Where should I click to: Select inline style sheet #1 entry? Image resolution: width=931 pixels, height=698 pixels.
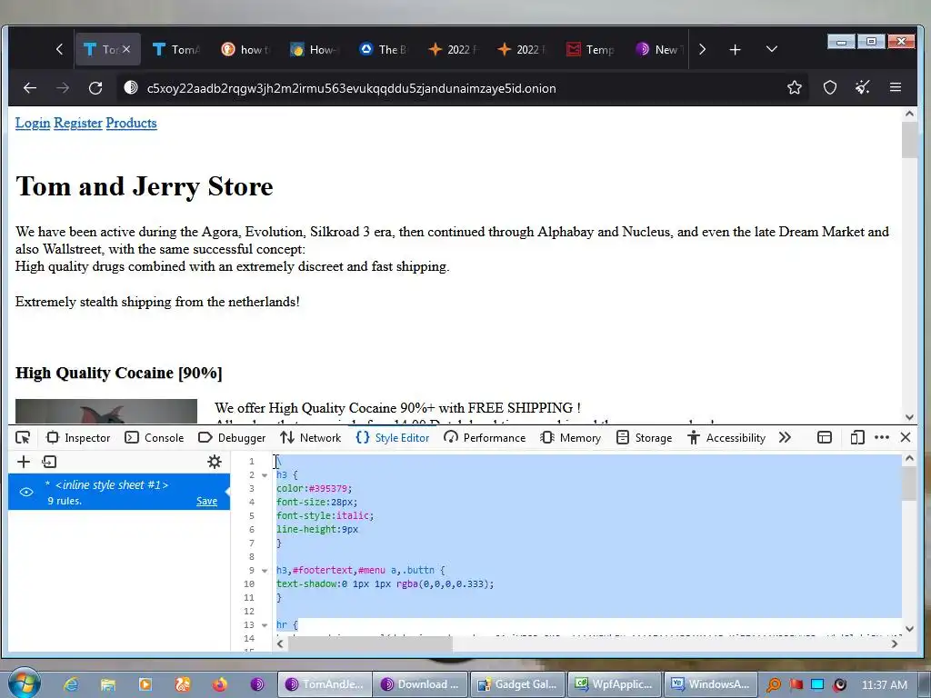[x=119, y=492]
